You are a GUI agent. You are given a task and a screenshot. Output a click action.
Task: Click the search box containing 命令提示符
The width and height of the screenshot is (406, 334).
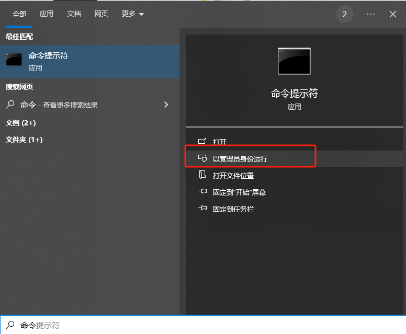[x=203, y=325]
